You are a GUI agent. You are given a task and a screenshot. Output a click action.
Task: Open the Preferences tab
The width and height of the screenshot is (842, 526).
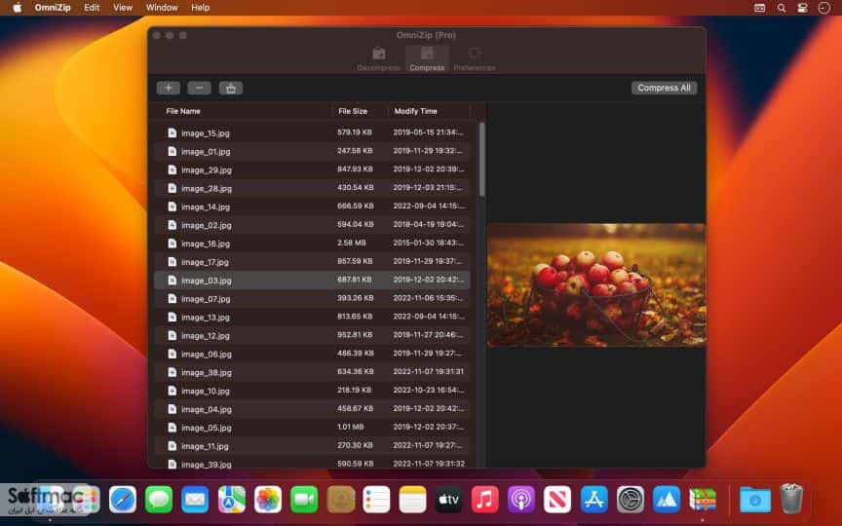pos(475,59)
